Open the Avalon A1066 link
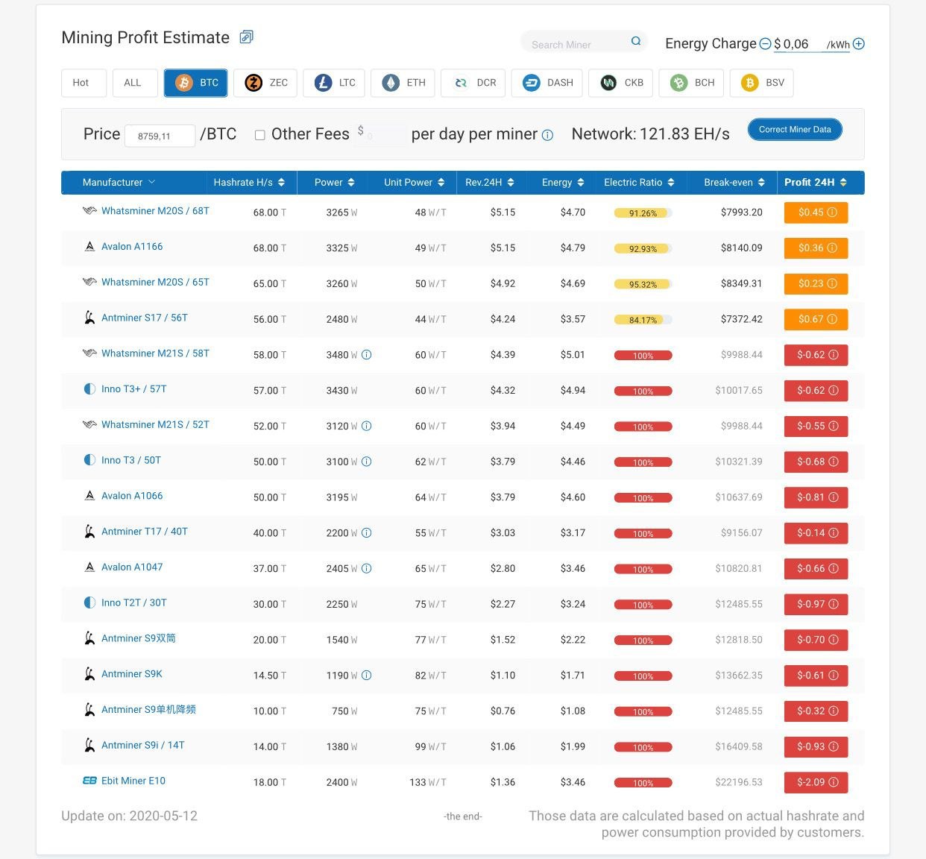Viewport: 926px width, 859px height. (x=132, y=496)
